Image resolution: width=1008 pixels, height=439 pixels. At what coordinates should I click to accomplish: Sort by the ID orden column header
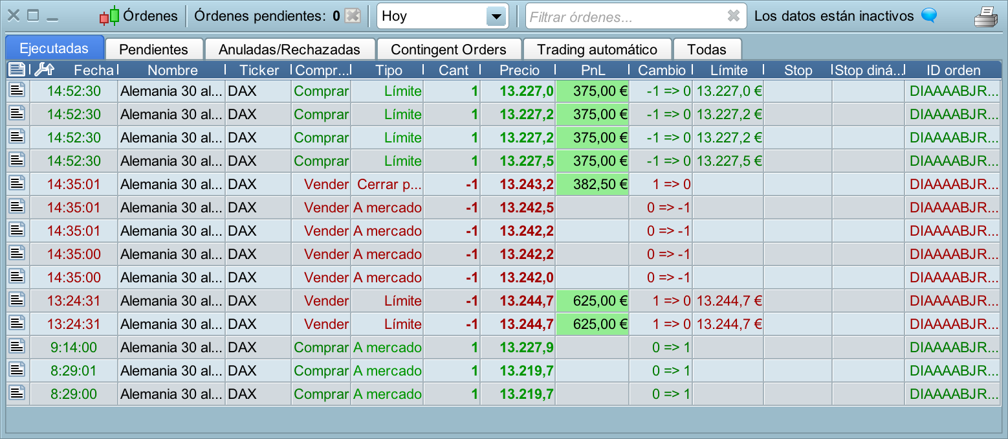point(954,70)
